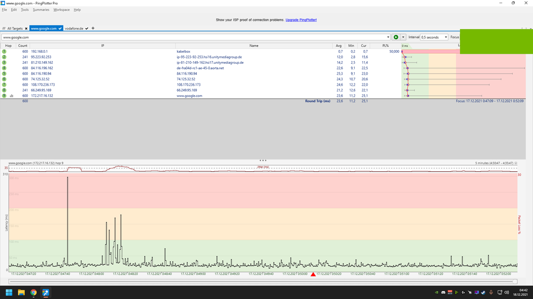Viewport: 533px width, 299px height.
Task: Click packet loss value 50,000
Action: (394, 52)
